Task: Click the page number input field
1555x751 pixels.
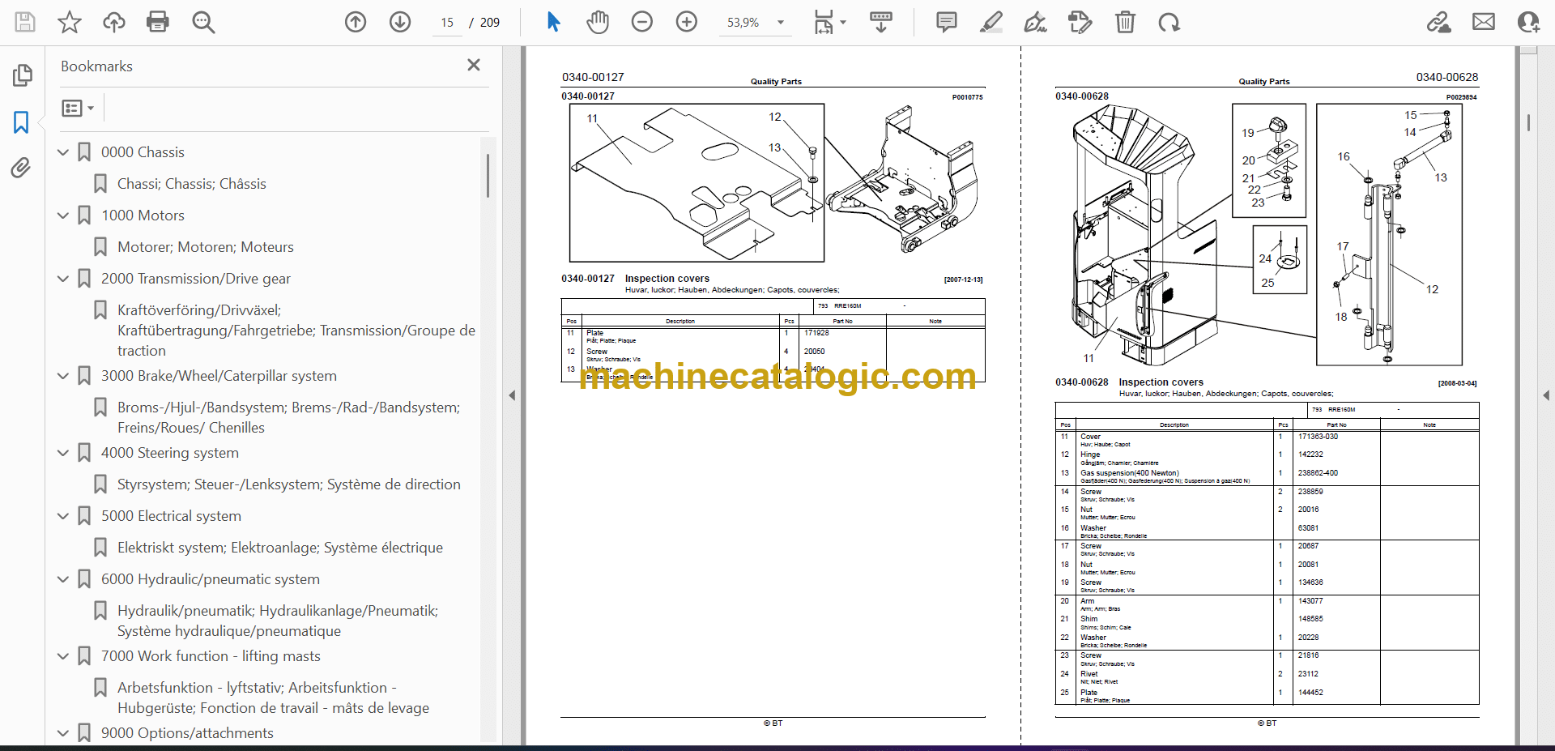Action: pos(447,23)
